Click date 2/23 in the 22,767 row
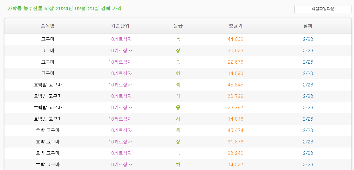The width and height of the screenshot is (354, 170). (308, 108)
